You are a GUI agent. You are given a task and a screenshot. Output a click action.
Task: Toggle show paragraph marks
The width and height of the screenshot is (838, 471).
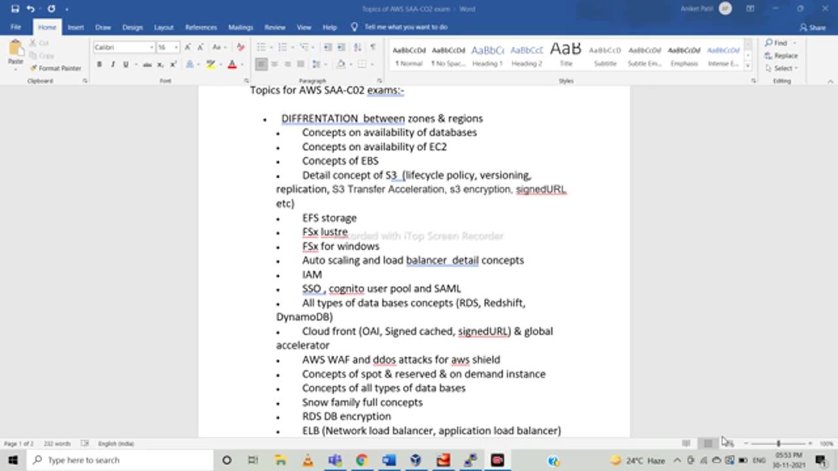click(373, 47)
